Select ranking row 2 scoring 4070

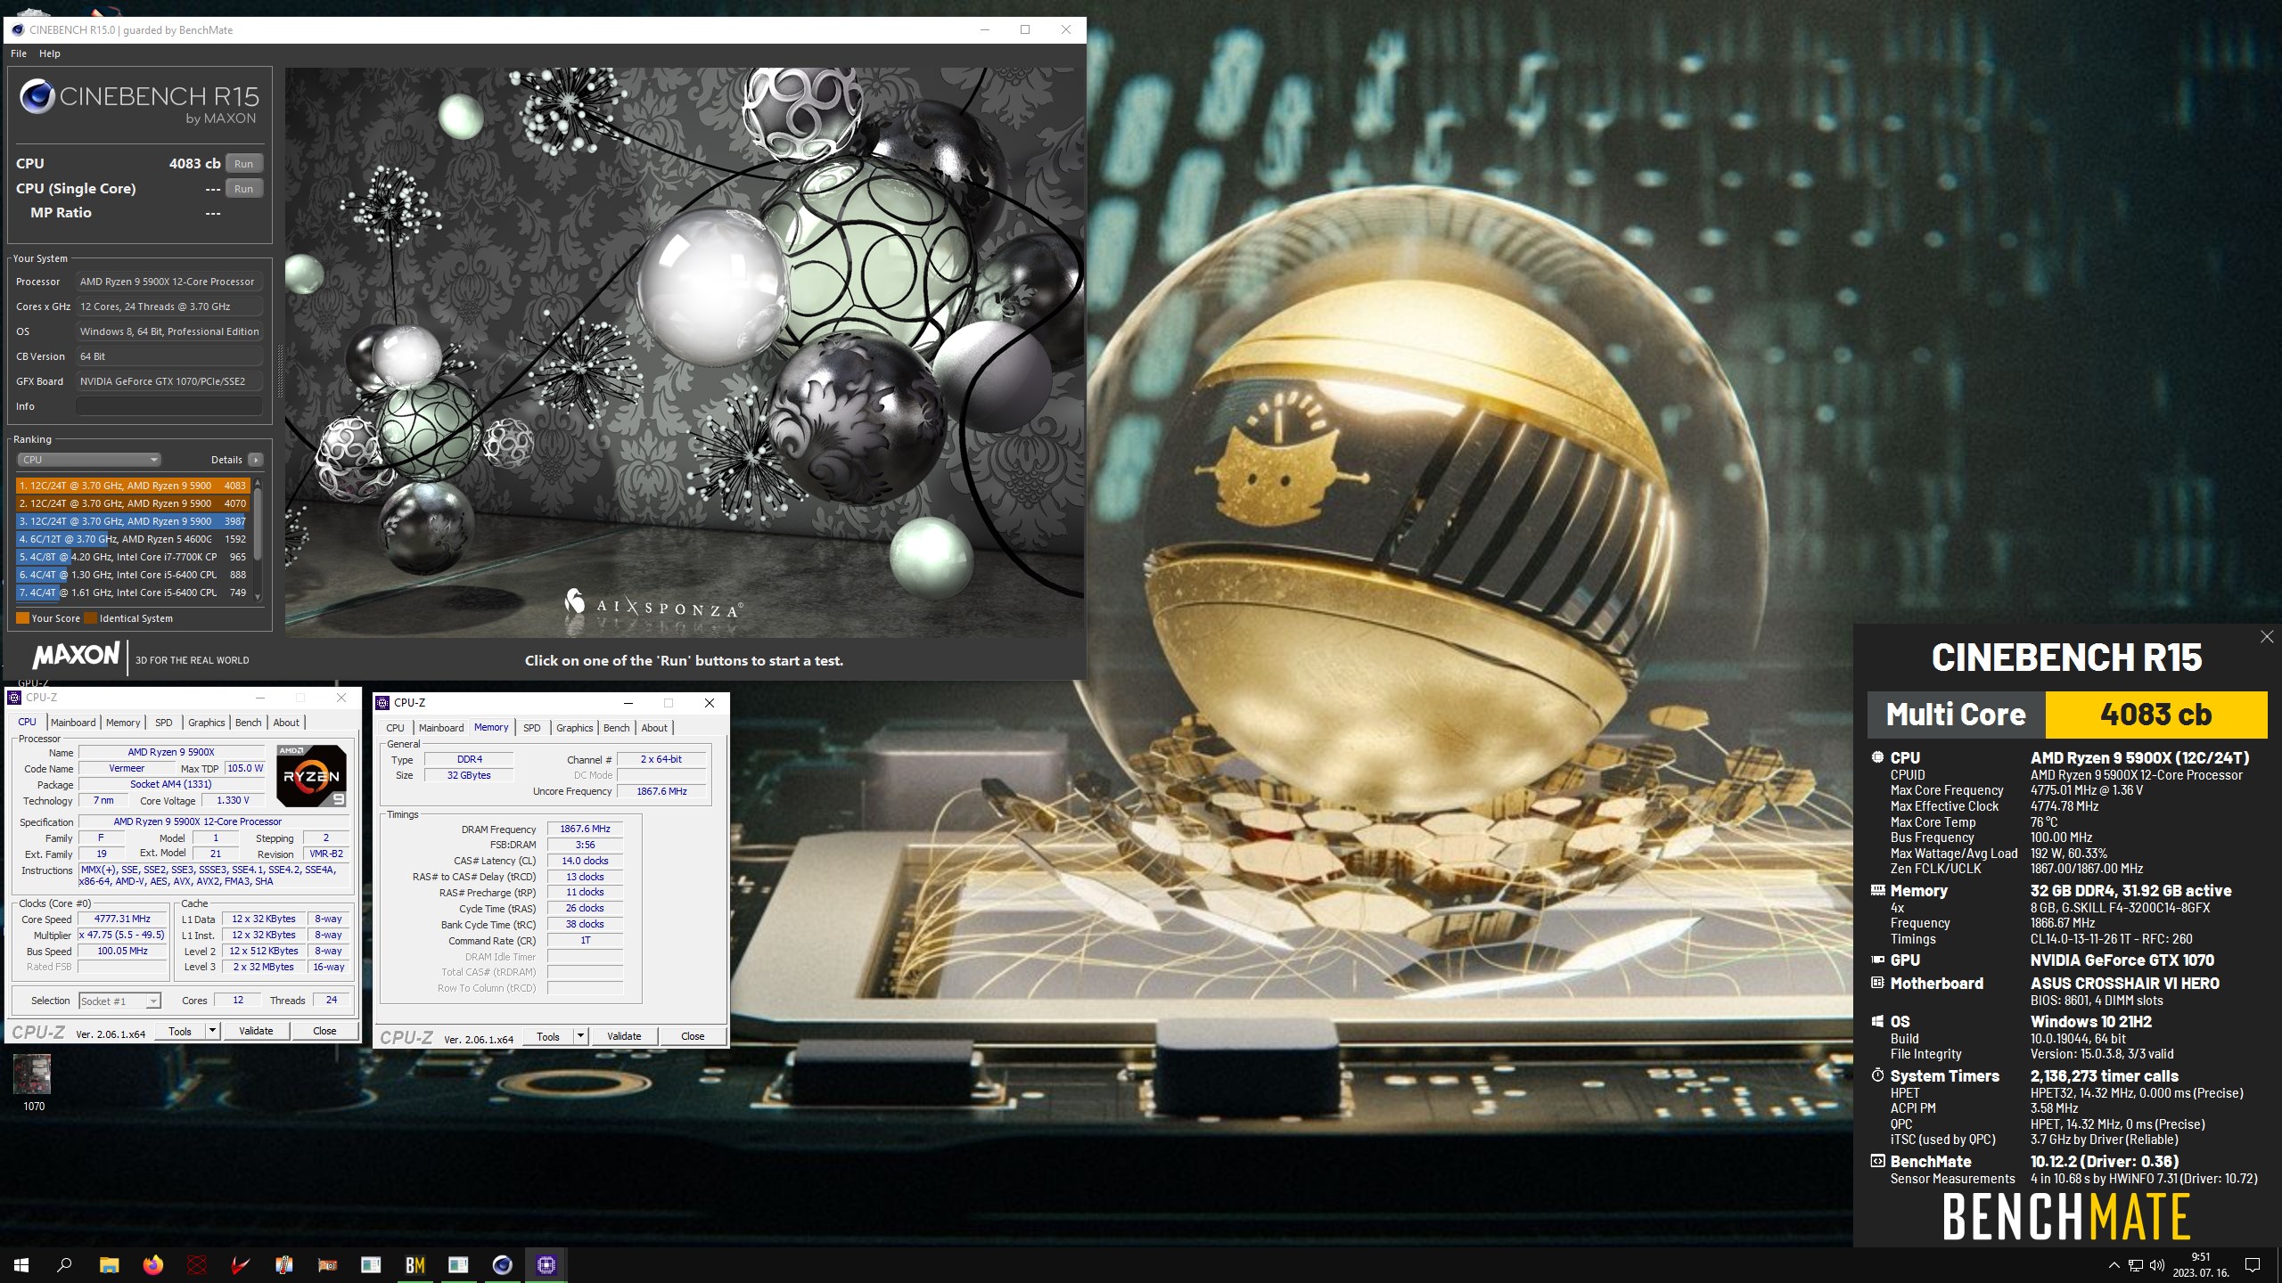click(x=132, y=503)
